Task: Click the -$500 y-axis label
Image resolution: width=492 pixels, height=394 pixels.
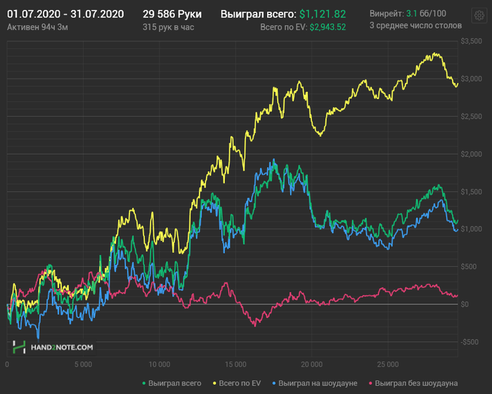Action: 470,342
